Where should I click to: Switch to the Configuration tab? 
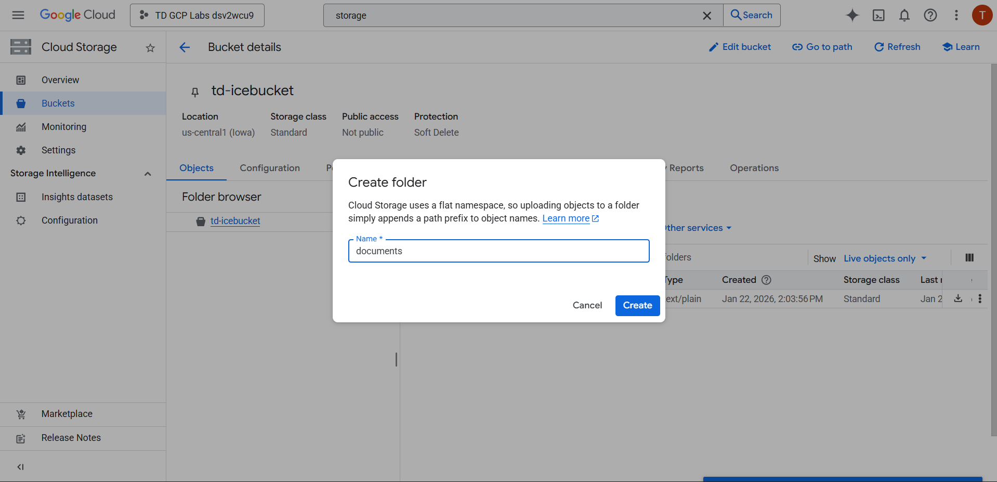269,168
